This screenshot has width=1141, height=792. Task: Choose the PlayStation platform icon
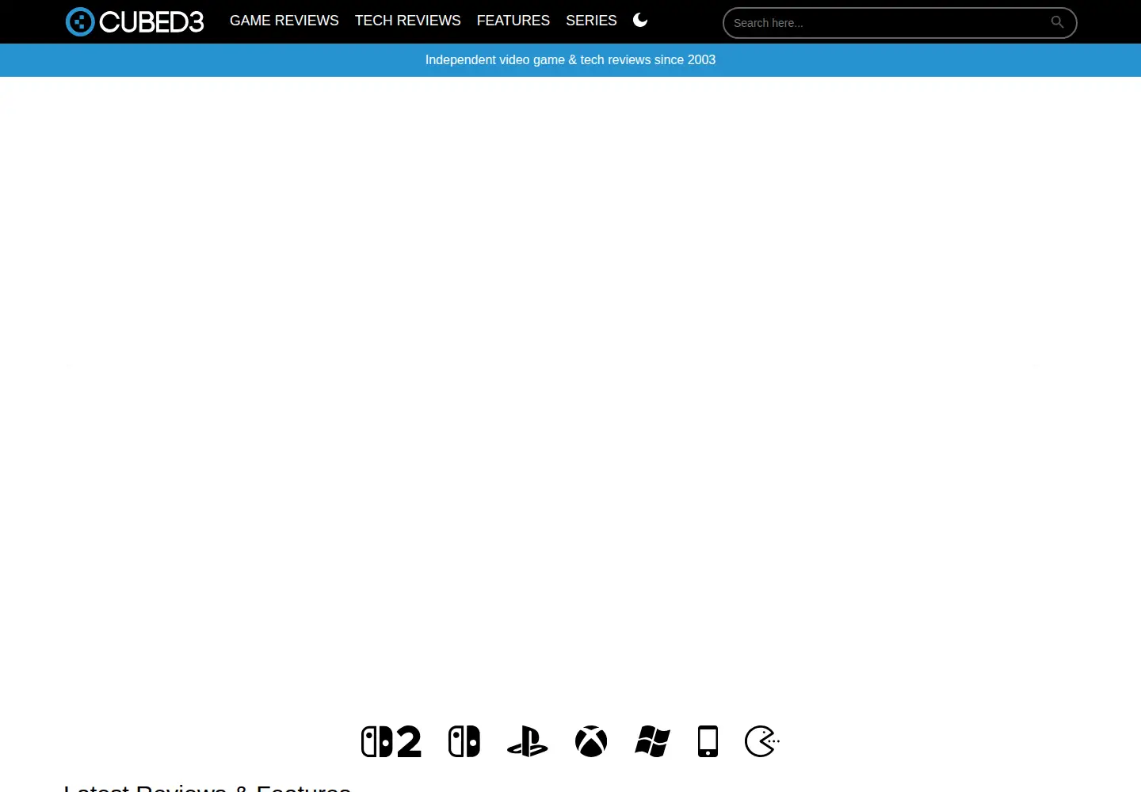coord(528,741)
